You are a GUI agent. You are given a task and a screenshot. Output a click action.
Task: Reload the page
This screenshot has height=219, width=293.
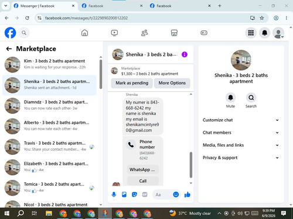[27, 18]
